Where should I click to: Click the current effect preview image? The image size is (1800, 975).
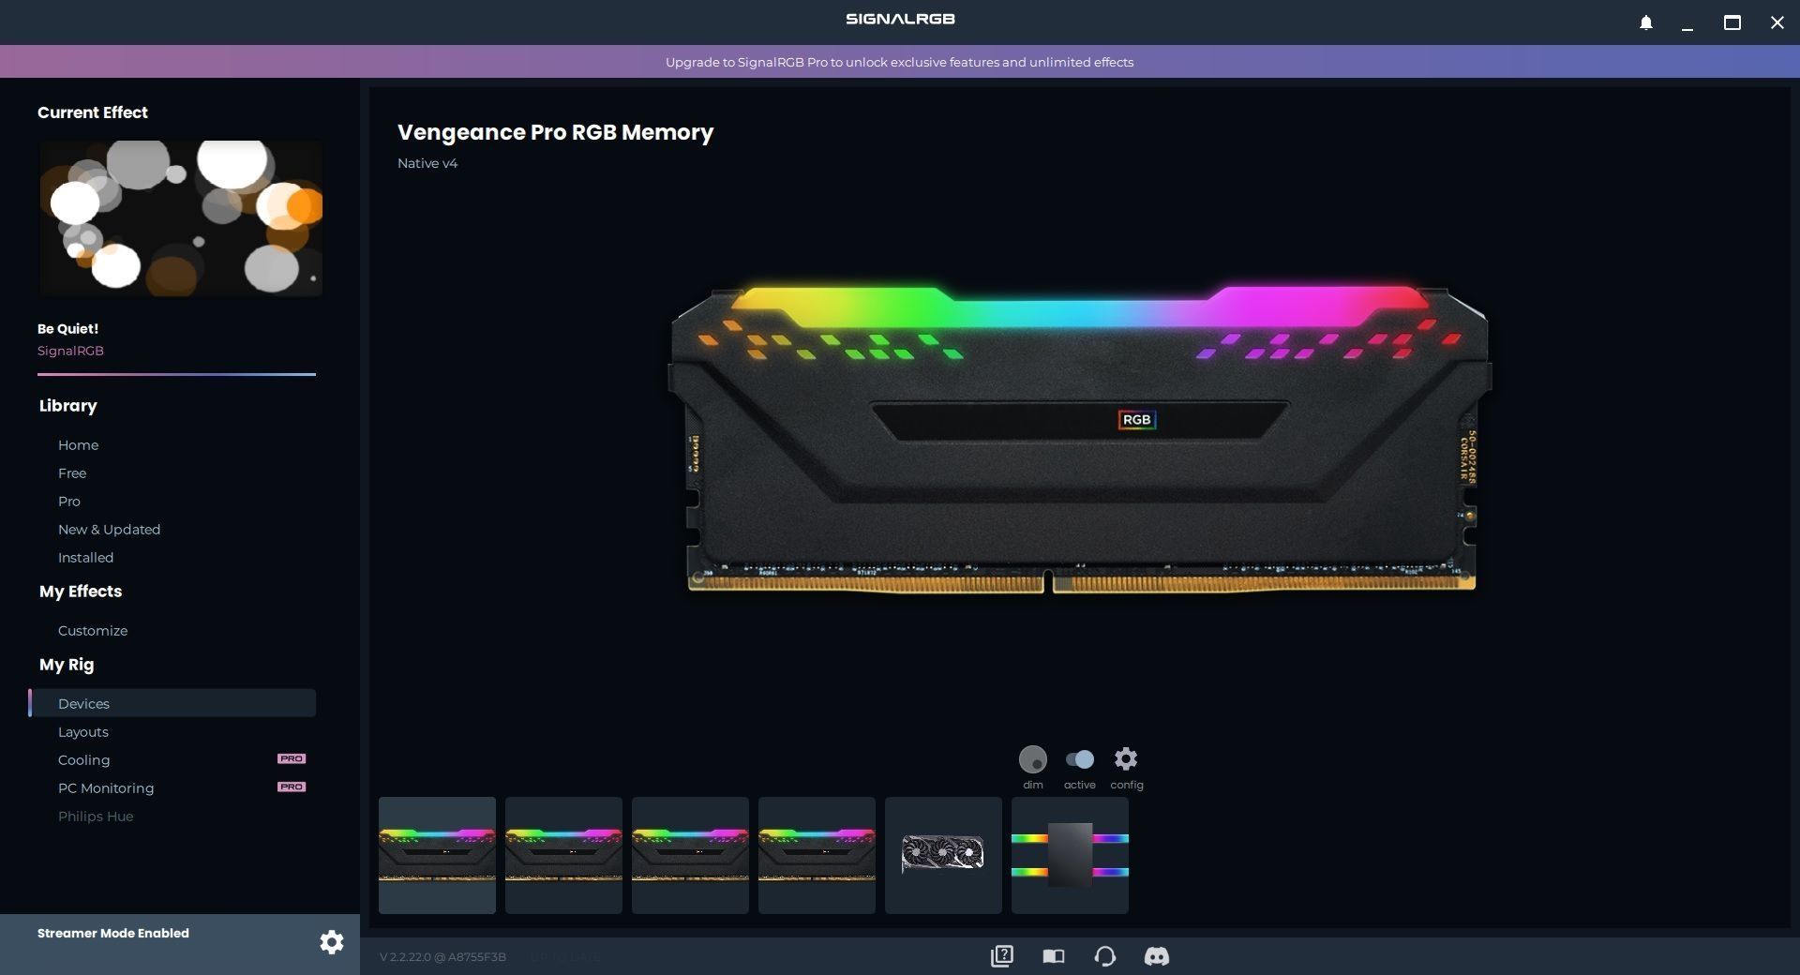[180, 218]
